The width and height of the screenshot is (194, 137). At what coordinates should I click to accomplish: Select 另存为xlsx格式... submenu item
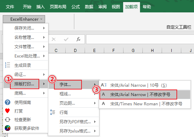(x=74, y=131)
